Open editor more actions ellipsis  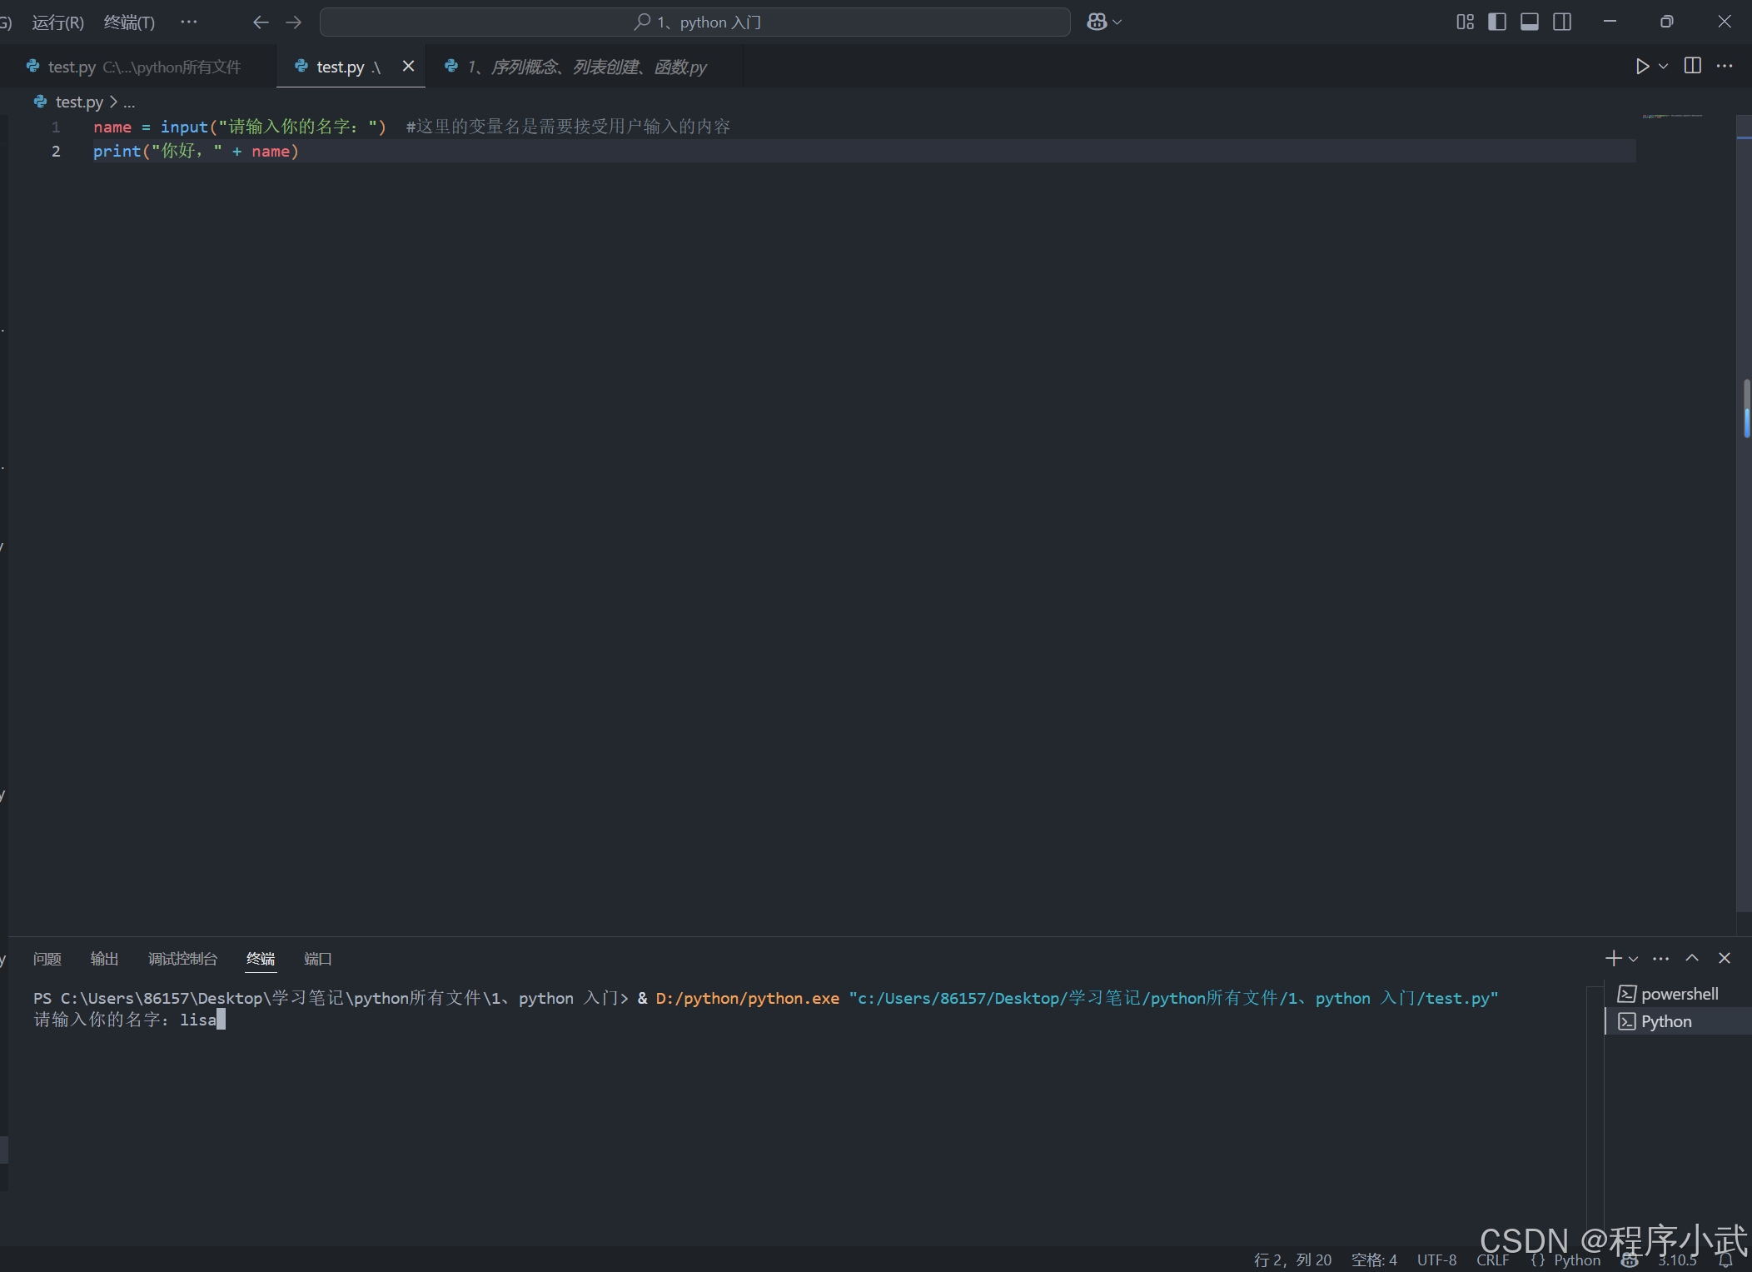point(1725,66)
